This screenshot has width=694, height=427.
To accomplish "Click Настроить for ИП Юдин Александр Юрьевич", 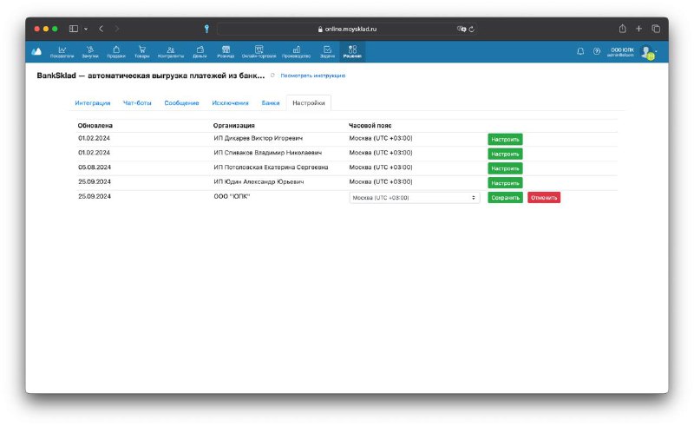I will tap(505, 183).
